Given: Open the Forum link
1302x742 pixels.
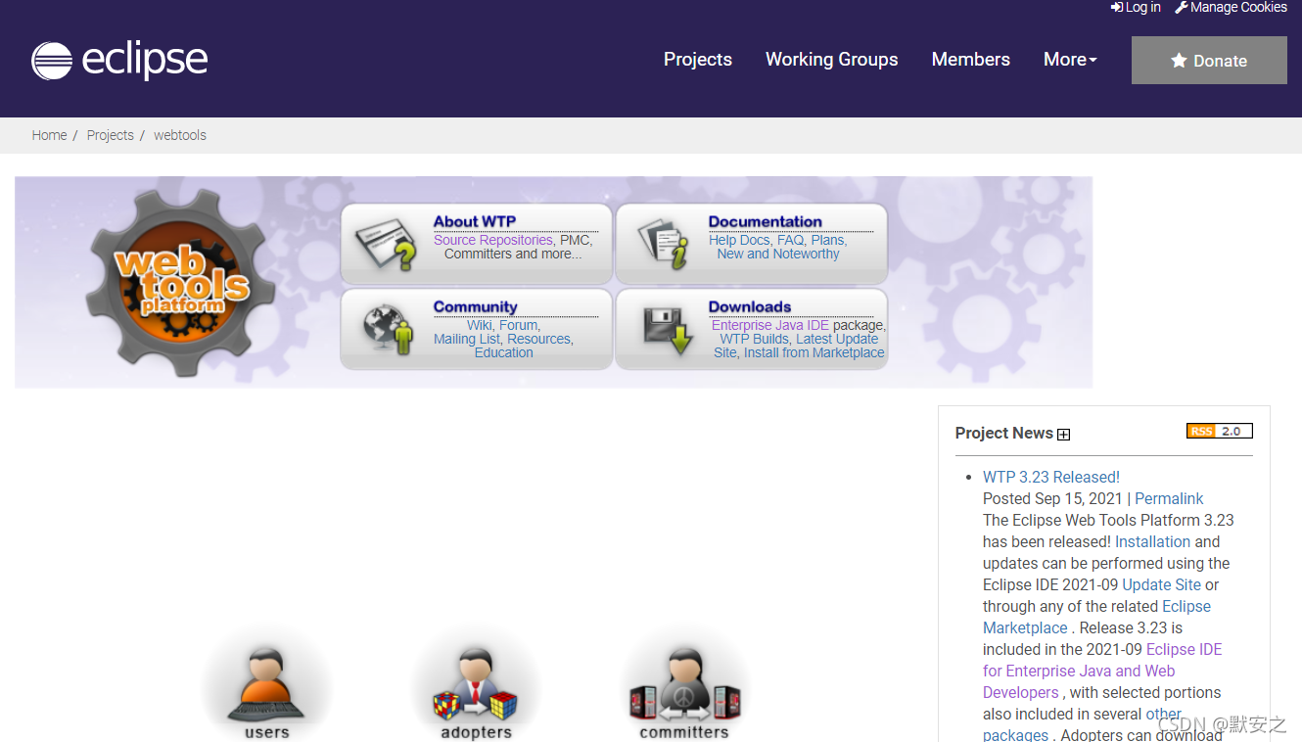Looking at the screenshot, I should coord(518,325).
